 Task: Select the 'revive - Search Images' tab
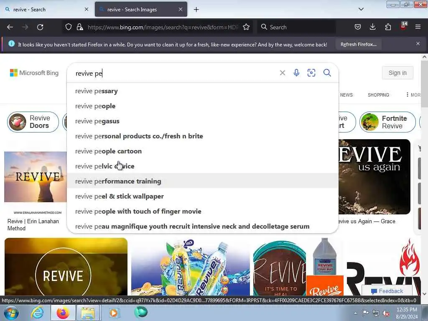[x=141, y=9]
